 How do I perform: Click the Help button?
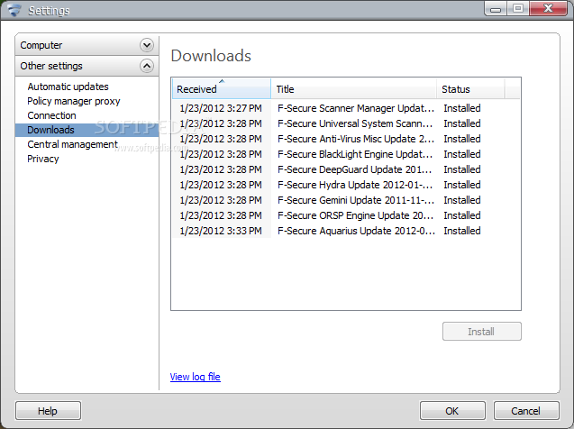[x=48, y=411]
